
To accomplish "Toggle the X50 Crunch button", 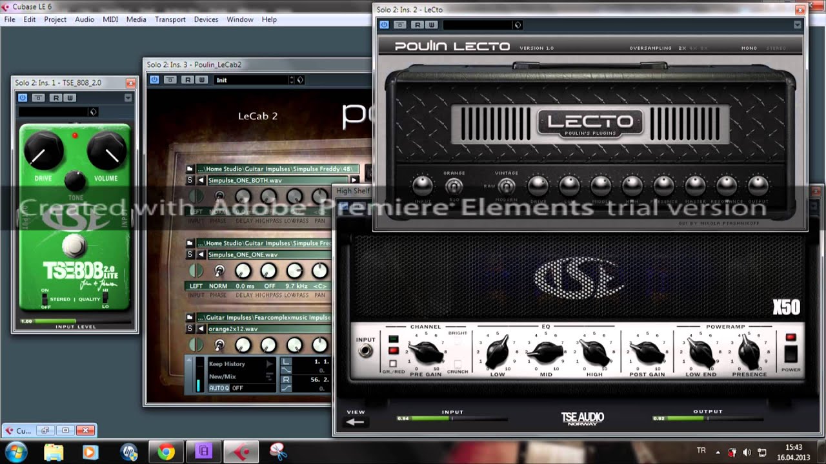I will 458,364.
